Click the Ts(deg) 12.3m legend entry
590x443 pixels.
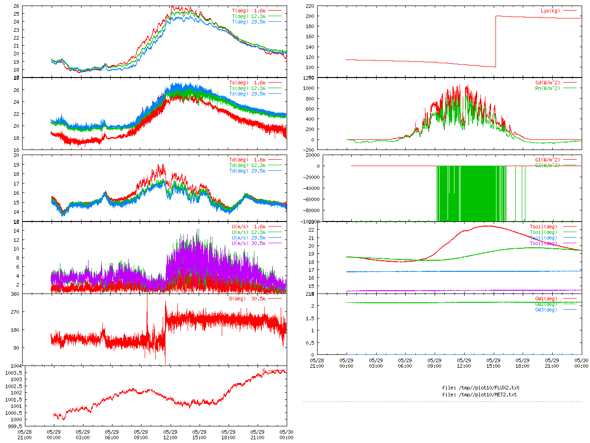247,88
